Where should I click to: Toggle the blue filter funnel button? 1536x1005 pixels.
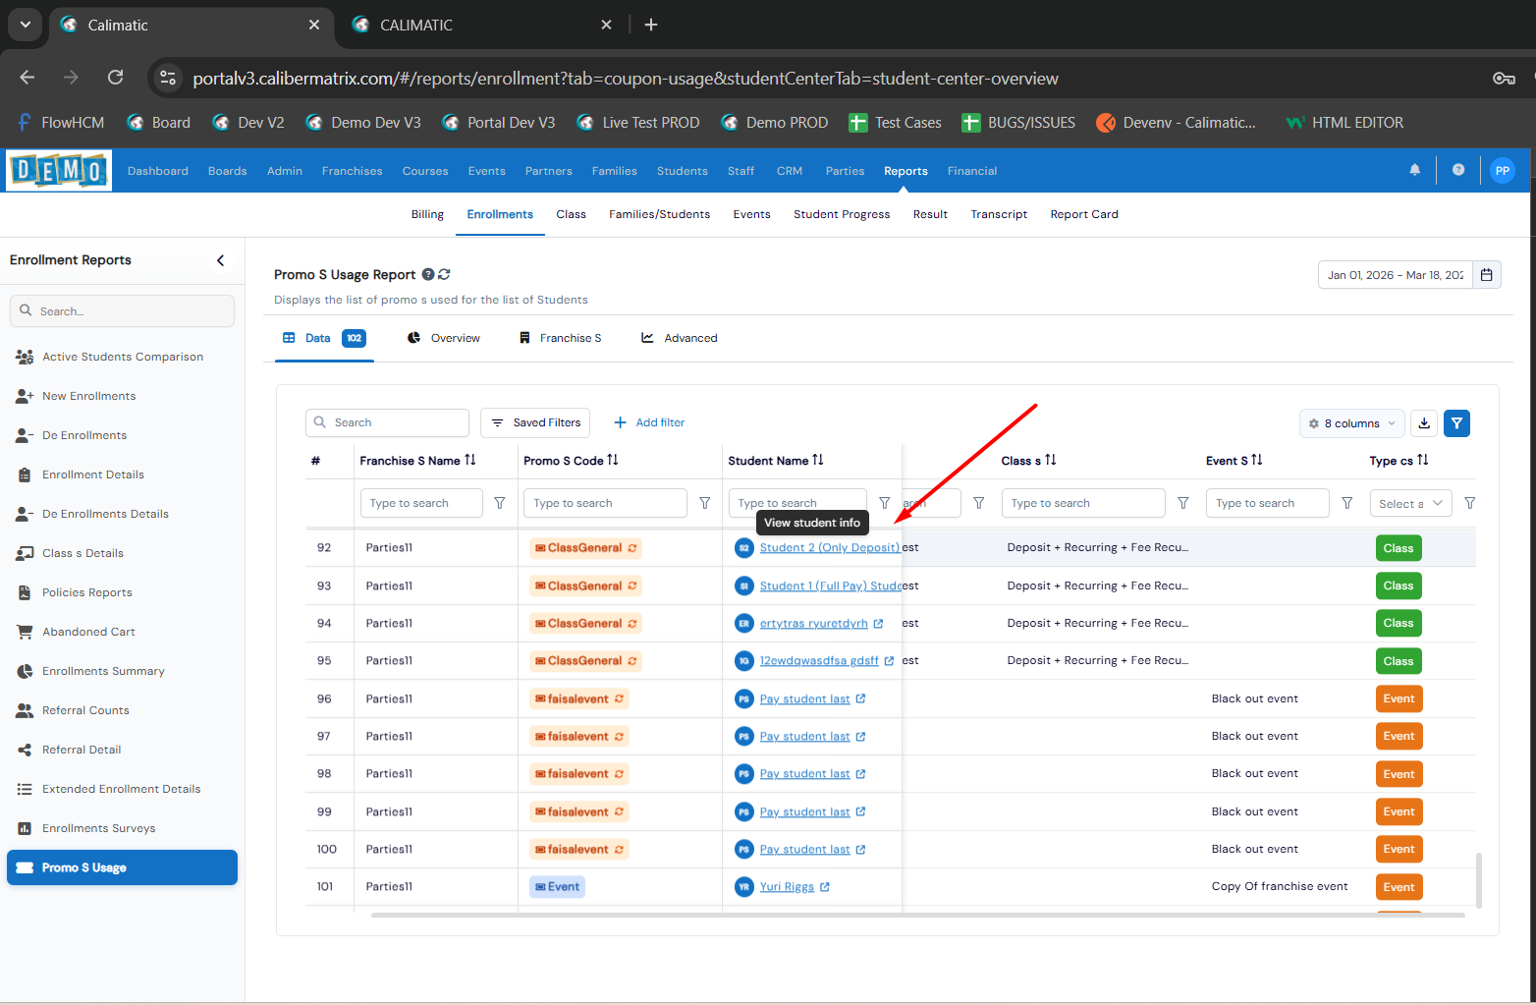pyautogui.click(x=1456, y=423)
